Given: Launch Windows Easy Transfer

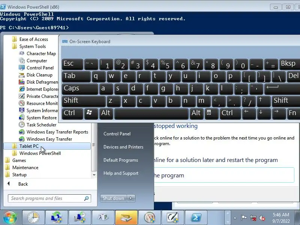Looking at the screenshot, I should click(45, 139).
